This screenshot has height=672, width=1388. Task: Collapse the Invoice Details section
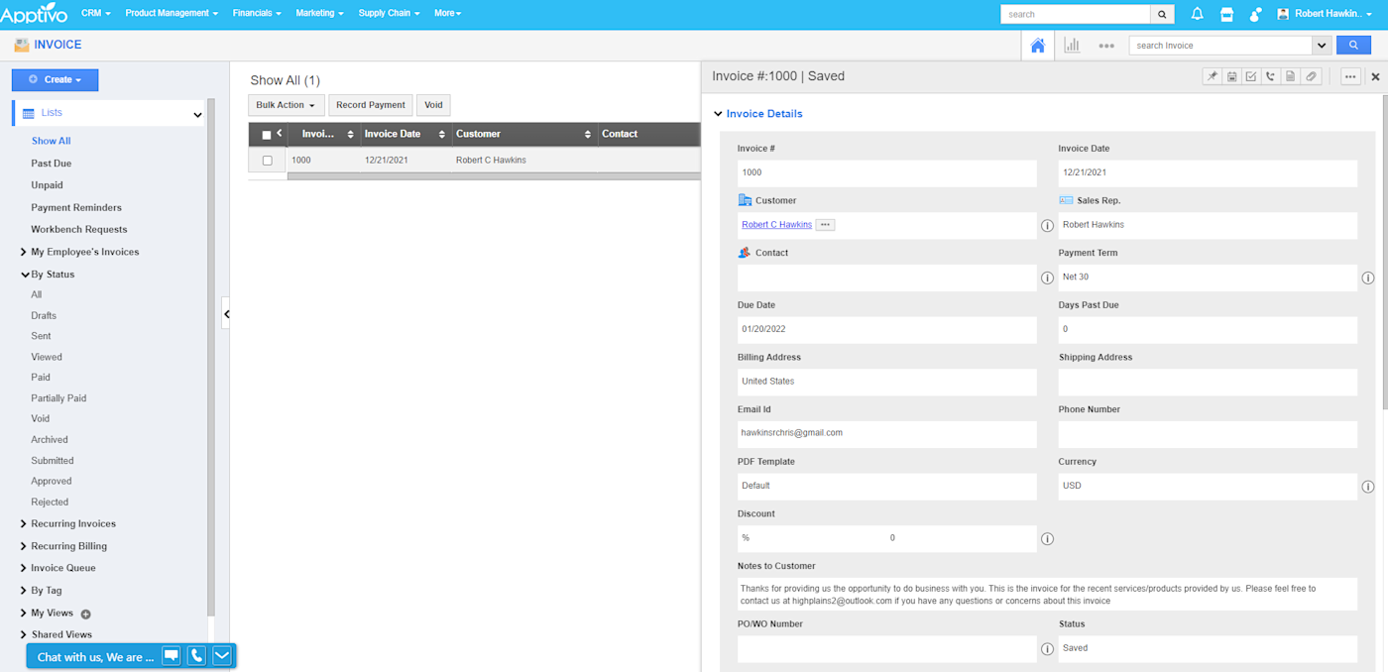[717, 113]
